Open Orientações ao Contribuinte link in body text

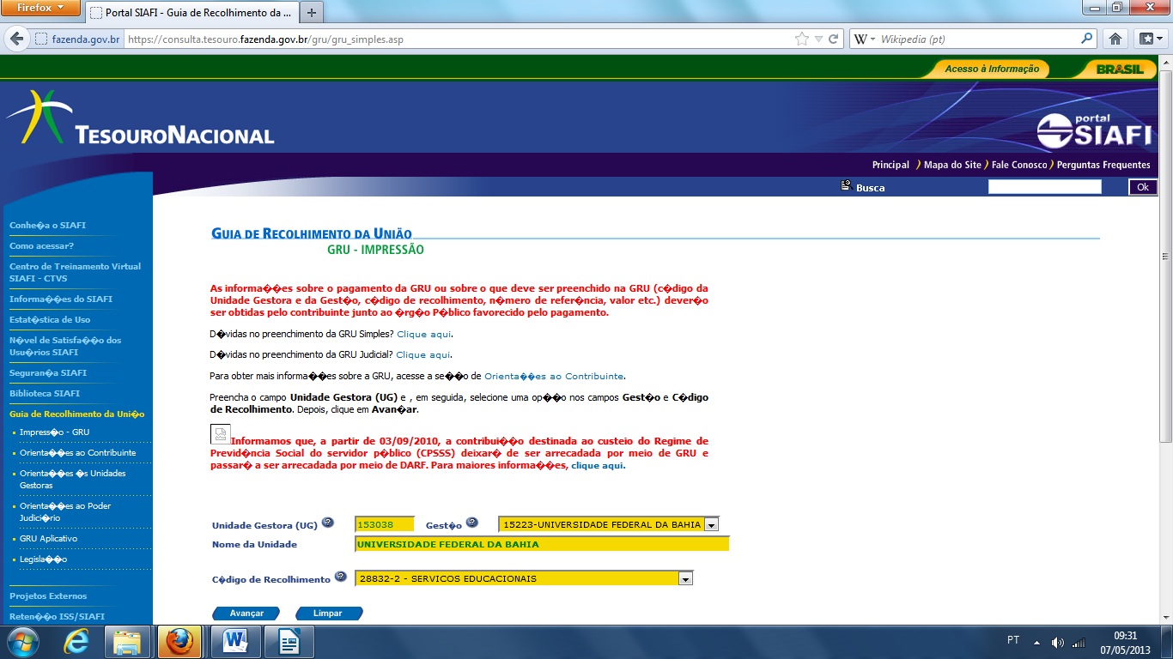[554, 376]
